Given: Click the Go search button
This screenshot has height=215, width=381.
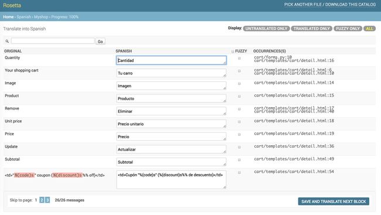Looking at the screenshot, I should pyautogui.click(x=100, y=42).
